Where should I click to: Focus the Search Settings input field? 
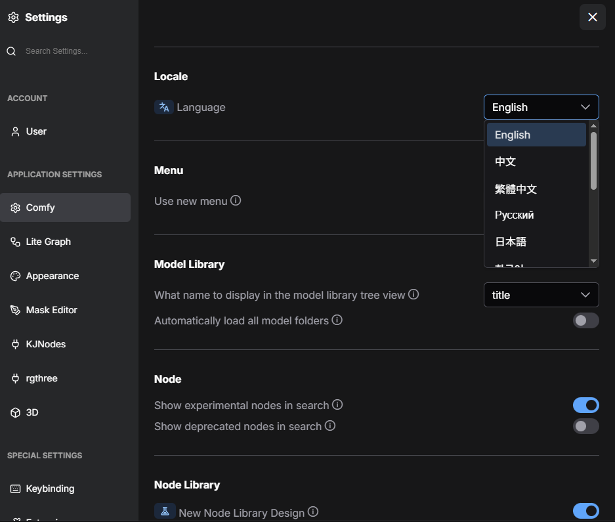(x=75, y=51)
